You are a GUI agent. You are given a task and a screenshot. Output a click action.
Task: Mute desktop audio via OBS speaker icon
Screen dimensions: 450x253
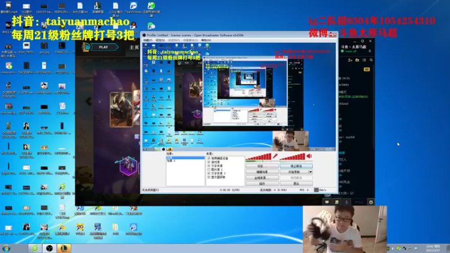pyautogui.click(x=309, y=156)
